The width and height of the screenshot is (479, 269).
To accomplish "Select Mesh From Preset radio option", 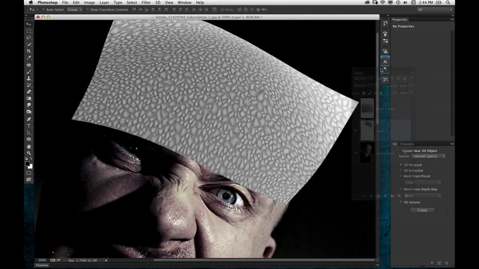I will click(401, 176).
